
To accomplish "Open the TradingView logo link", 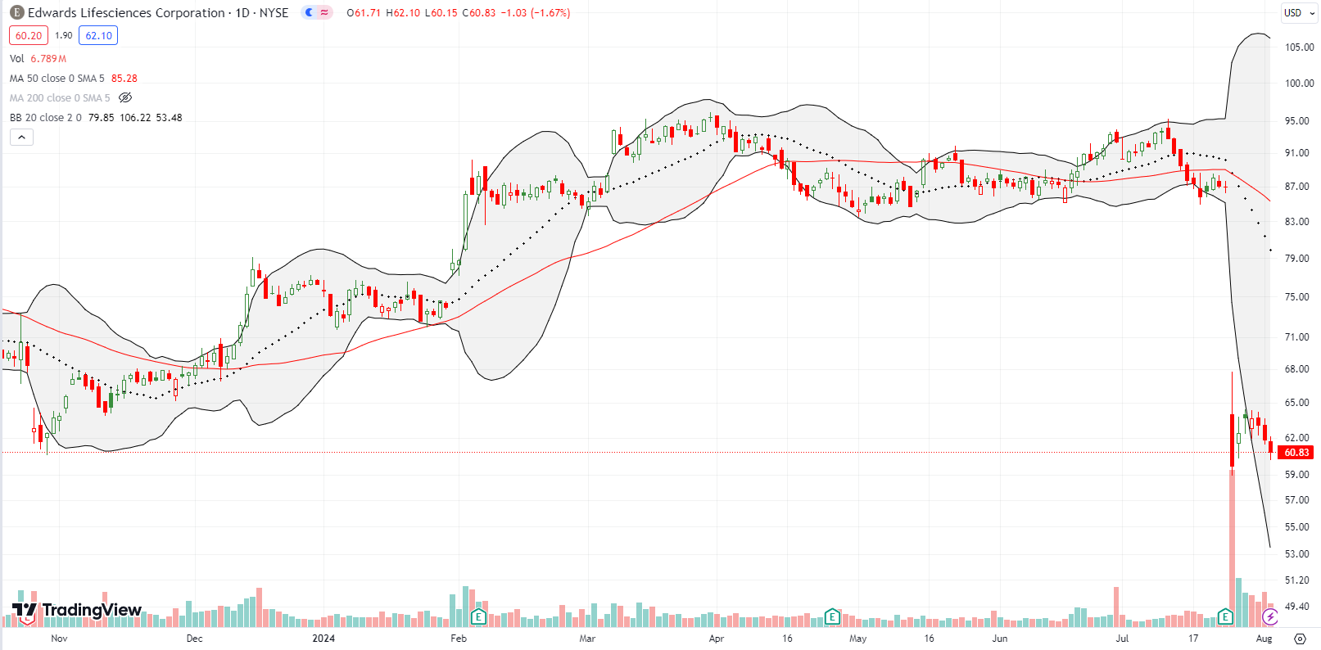I will point(77,610).
